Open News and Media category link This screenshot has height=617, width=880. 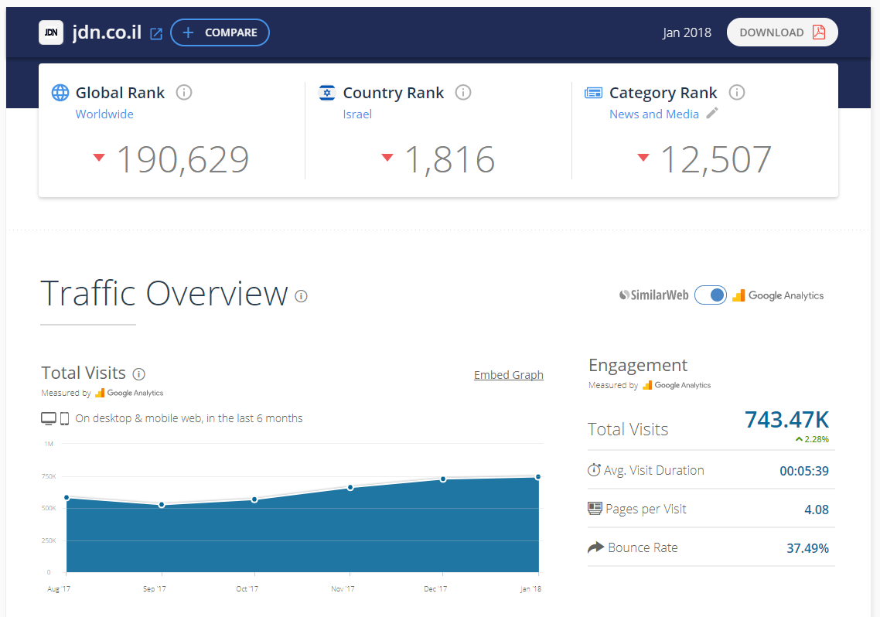653,114
